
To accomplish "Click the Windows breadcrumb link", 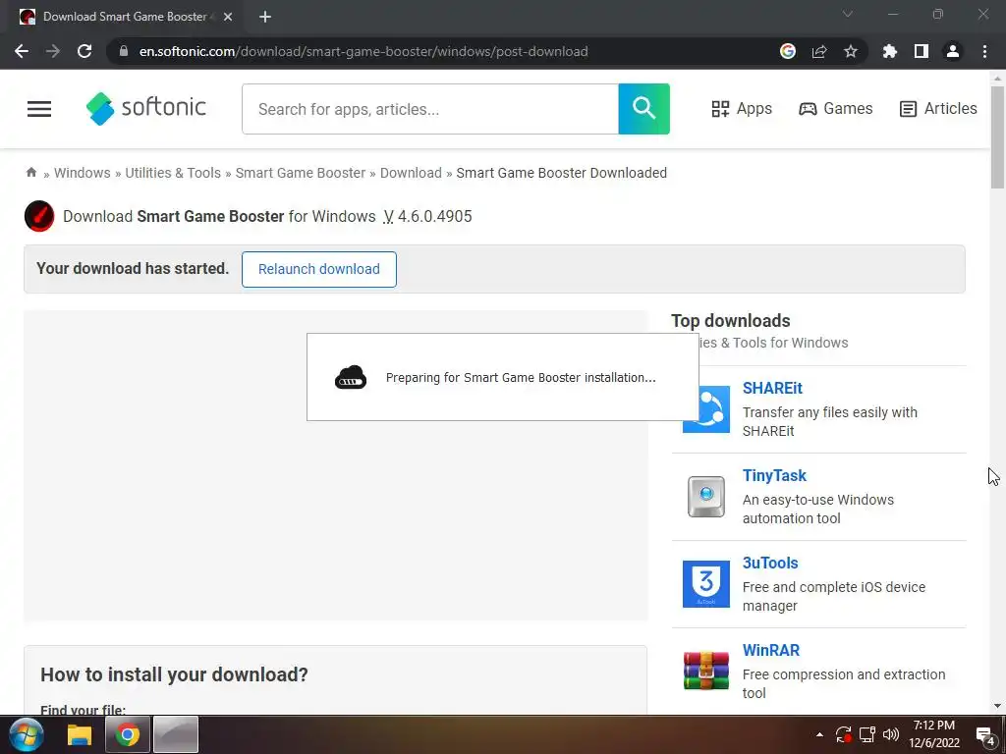I will 83,173.
